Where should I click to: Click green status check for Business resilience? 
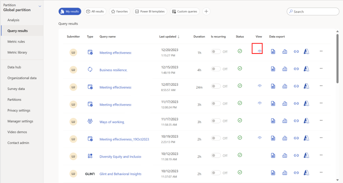(x=240, y=68)
